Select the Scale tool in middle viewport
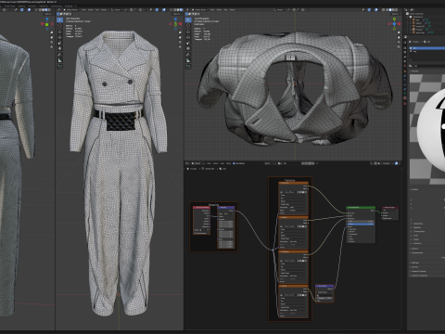Image resolution: width=445 pixels, height=334 pixels. pyautogui.click(x=59, y=43)
